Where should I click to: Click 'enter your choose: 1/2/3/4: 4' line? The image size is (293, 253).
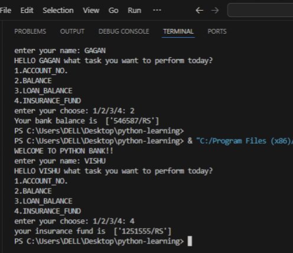point(74,221)
